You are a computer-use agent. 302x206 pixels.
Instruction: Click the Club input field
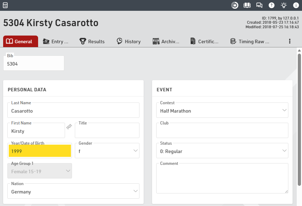click(222, 131)
